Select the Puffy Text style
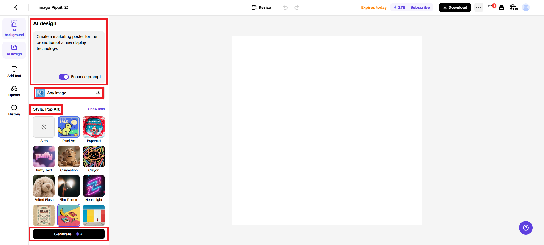 click(x=44, y=156)
